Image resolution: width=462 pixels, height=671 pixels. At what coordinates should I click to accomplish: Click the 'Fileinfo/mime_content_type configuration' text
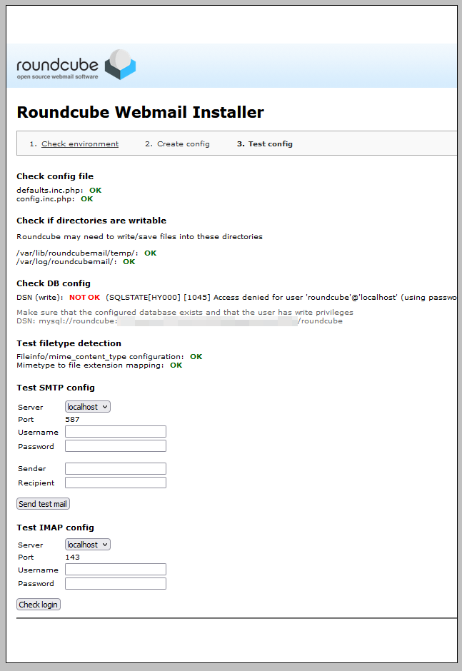click(100, 356)
